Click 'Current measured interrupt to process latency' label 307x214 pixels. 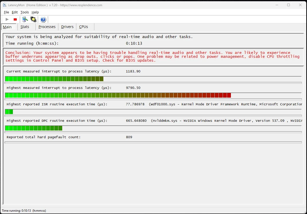pyautogui.click(x=59, y=71)
